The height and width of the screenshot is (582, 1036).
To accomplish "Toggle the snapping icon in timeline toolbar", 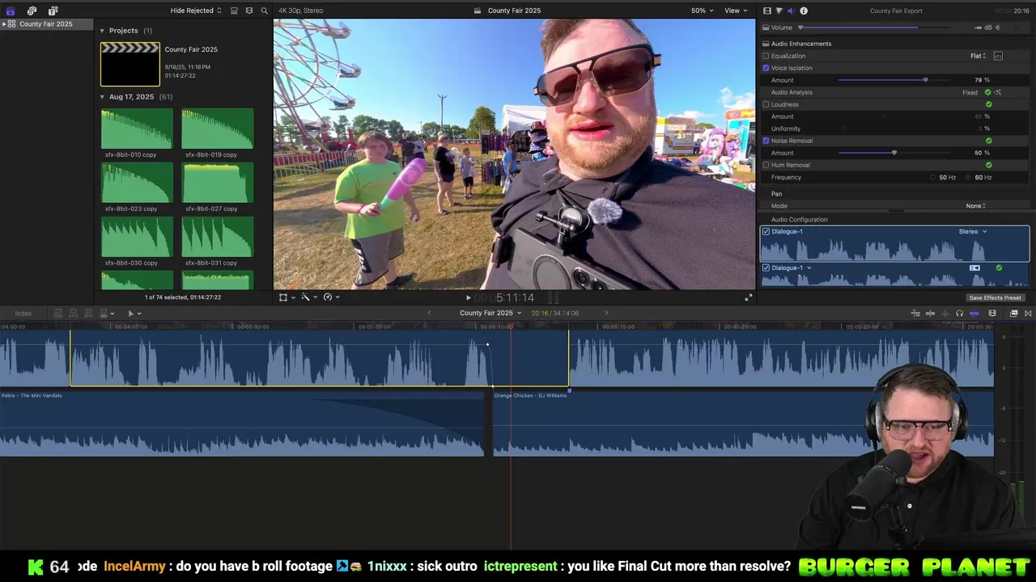I will pos(974,314).
